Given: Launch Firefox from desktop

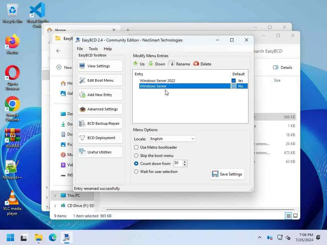Looking at the screenshot, I should (x=12, y=45).
